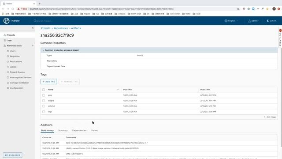
Task: Check the fourth tag row checkbox
Action: [x=44, y=112]
